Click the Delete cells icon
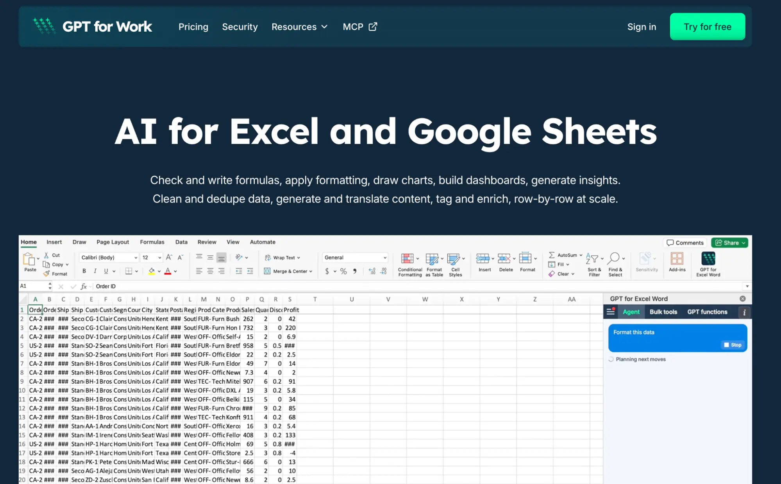This screenshot has width=781, height=484. (504, 258)
